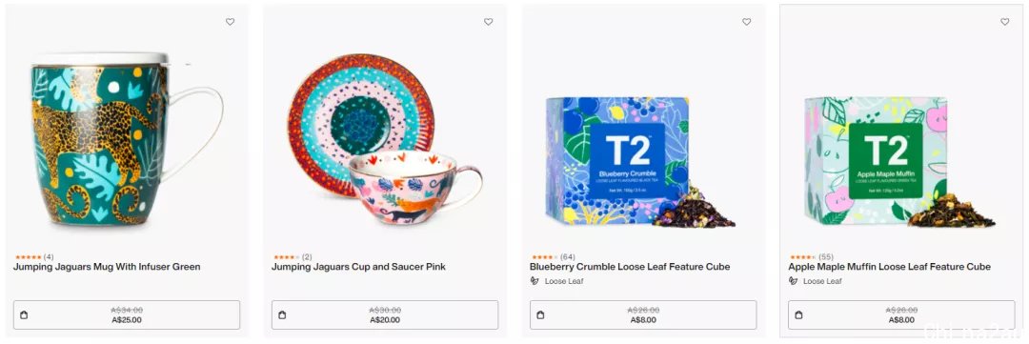Viewport: 1029px width, 344px height.
Task: Add A$25.00 Jaguars mug to bag
Action: pos(127,315)
